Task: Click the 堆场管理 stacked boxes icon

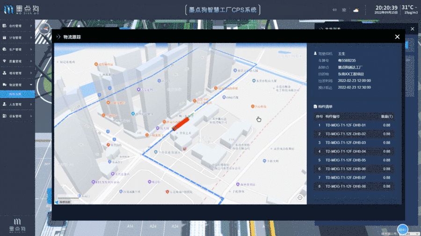Action: click(5, 73)
